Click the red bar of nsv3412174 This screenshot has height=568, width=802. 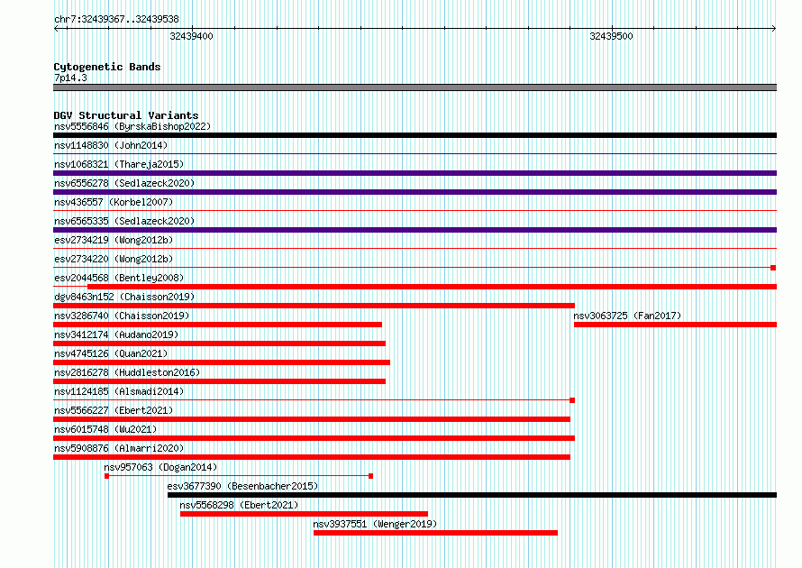tap(220, 344)
